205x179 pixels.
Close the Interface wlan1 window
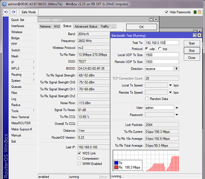pyautogui.click(x=156, y=20)
